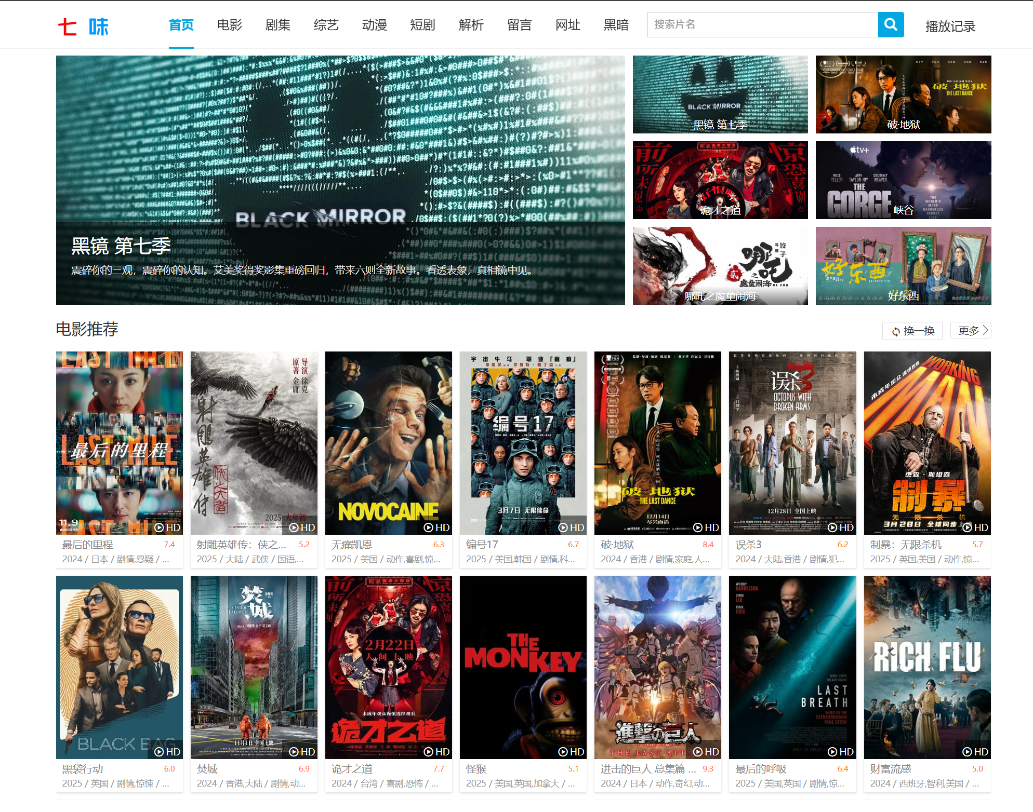Screen dimensions: 1033x812
Task: Click the HD play badge on 黑袋行动
Action: (x=168, y=752)
